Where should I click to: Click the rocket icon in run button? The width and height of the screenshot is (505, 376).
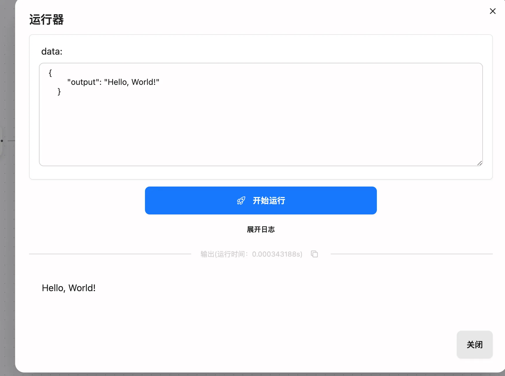(241, 200)
